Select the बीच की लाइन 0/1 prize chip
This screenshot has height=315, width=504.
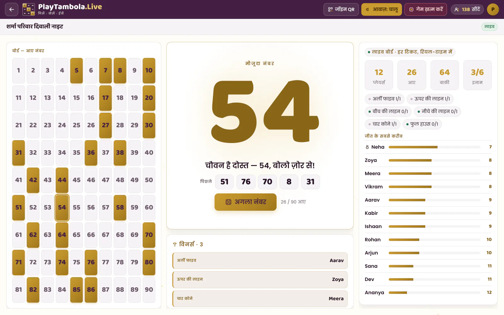point(388,112)
